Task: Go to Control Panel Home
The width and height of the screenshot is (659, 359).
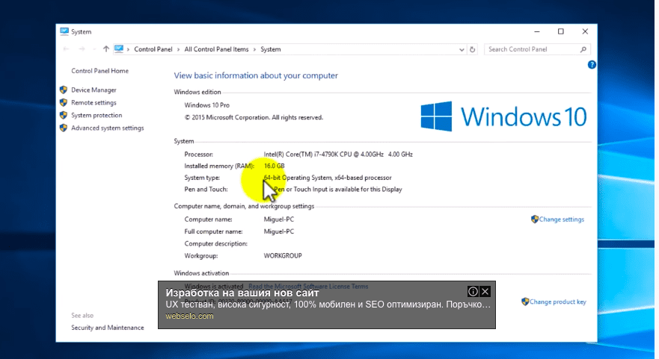Action: click(99, 71)
